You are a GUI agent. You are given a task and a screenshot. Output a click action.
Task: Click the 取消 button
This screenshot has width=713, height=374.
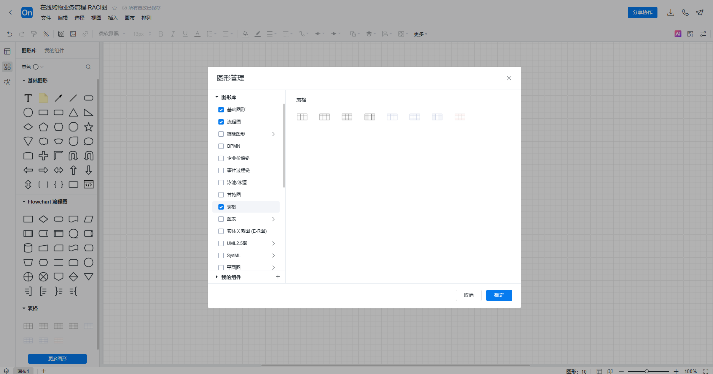468,295
